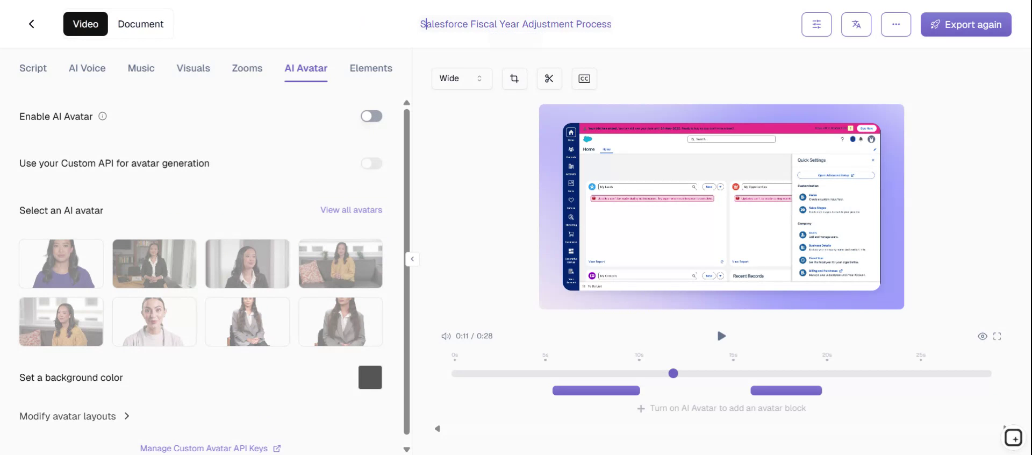Click Export again button
Screen dimensions: 1032x455
966,24
